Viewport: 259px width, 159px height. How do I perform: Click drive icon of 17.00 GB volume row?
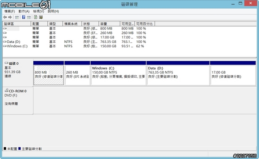click(x=5, y=37)
